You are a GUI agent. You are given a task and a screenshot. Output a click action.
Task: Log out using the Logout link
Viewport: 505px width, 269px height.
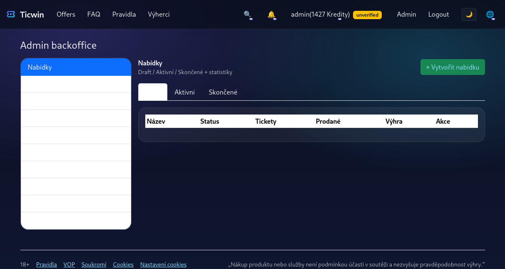pos(438,15)
